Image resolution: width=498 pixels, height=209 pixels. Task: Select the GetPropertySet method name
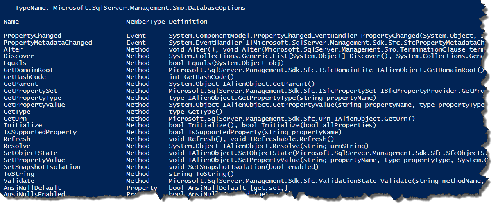30,91
